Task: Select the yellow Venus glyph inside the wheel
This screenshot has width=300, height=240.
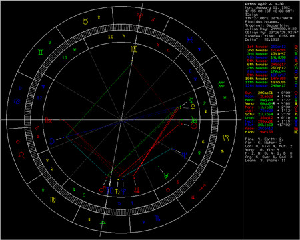Action: 193,107
